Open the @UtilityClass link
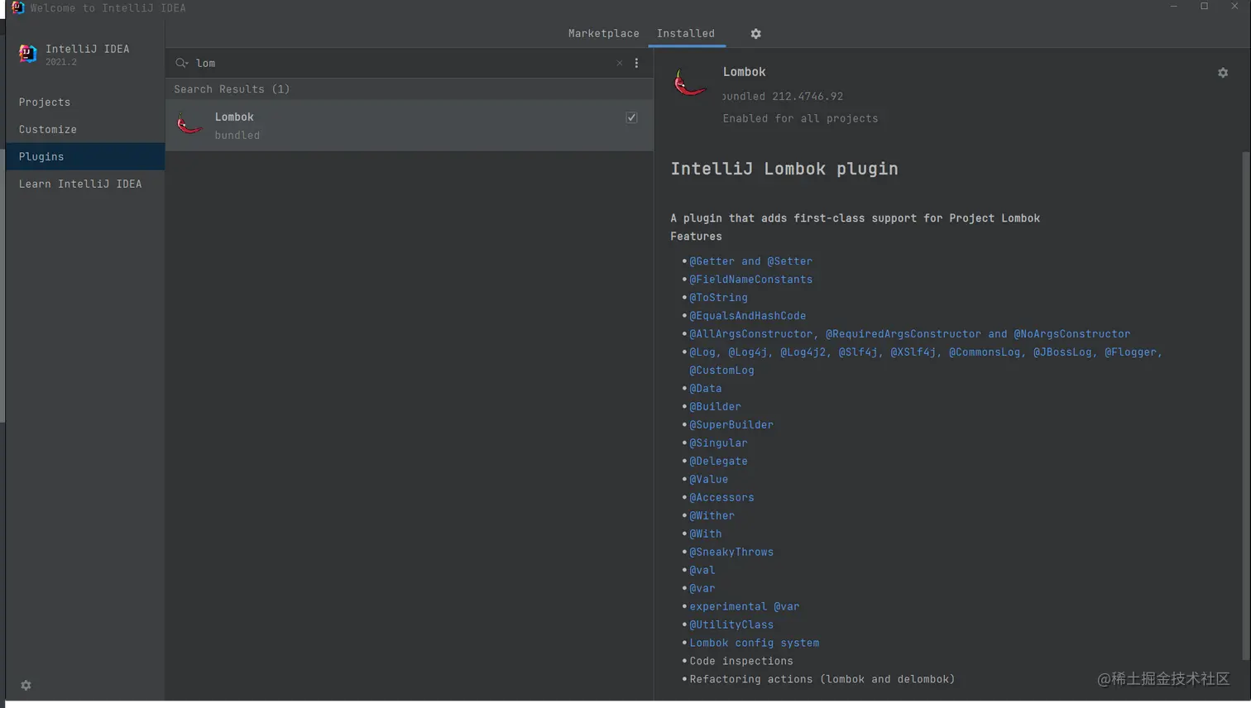The image size is (1251, 708). coord(731,625)
